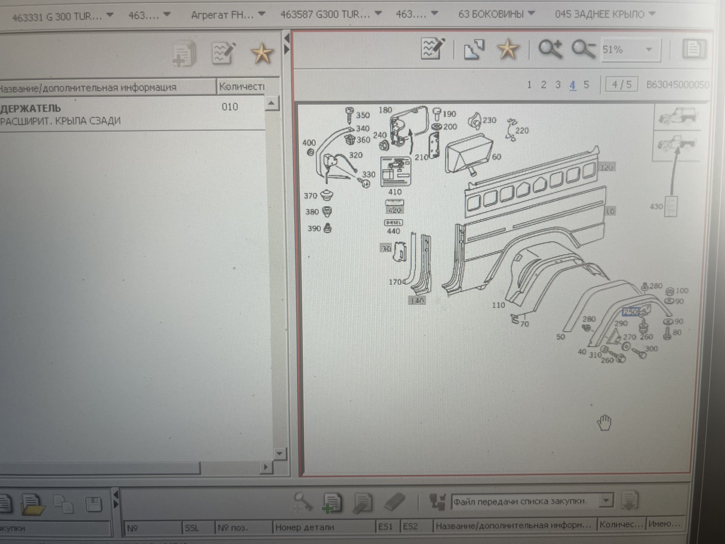Click part number 250 in the diagram
The image size is (725, 544).
pyautogui.click(x=630, y=312)
